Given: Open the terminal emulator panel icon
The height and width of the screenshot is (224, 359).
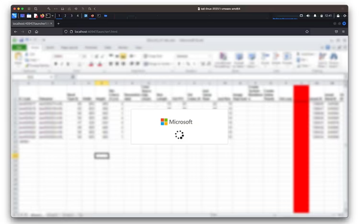Looking at the screenshot, I should tap(48, 16).
